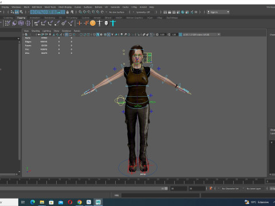Viewport: 275px width, 206px height.
Task: Open Opera browser from taskbar
Action: click(70, 202)
